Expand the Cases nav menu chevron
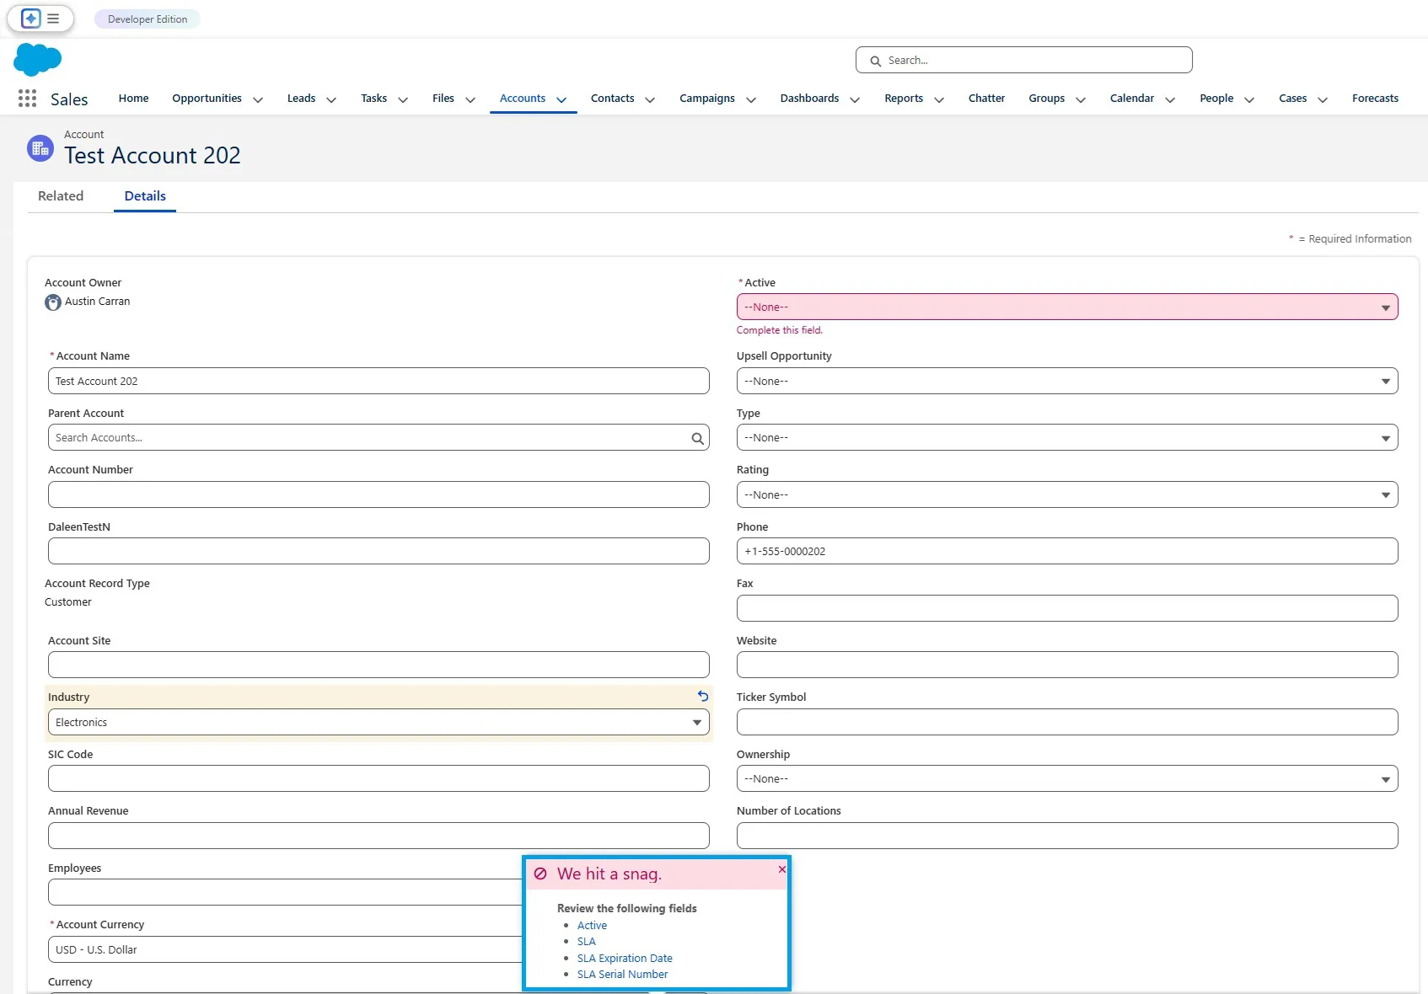The image size is (1428, 994). coord(1323,99)
